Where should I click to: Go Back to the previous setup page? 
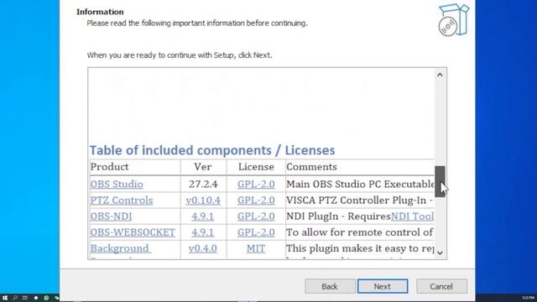pos(330,286)
